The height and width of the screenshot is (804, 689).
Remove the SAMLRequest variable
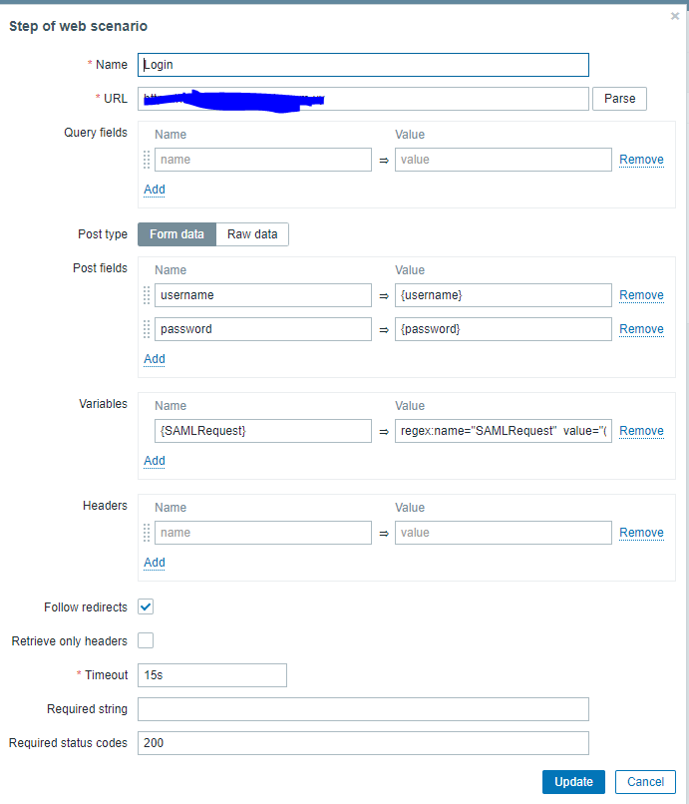tap(641, 431)
